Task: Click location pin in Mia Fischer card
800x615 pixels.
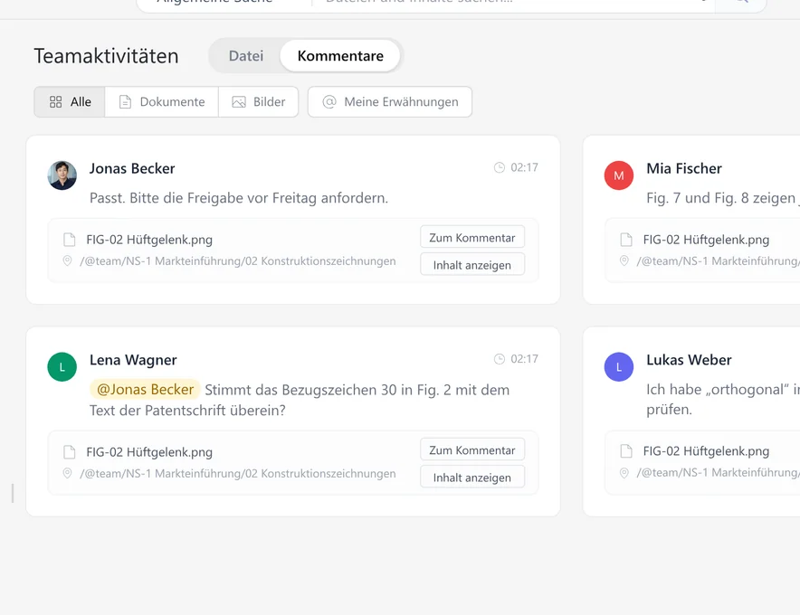Action: click(624, 261)
